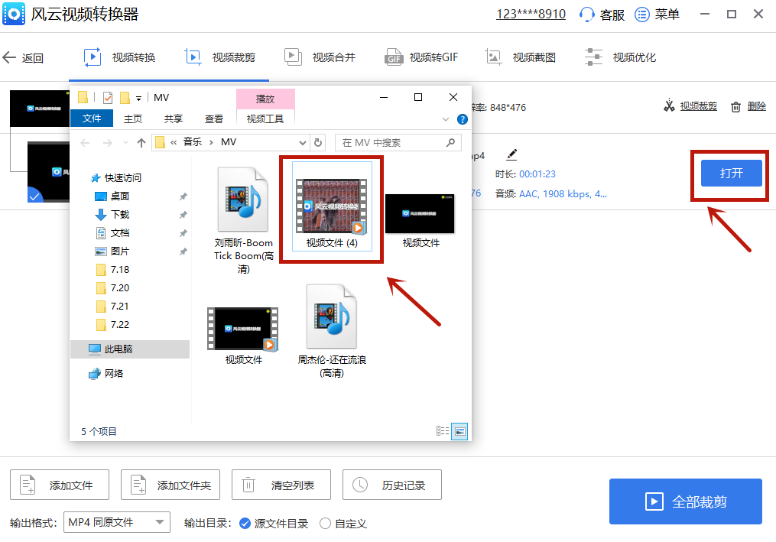Toggle the blue checkmark on second video thumbnail
Viewport: 776px width, 542px height.
34,196
